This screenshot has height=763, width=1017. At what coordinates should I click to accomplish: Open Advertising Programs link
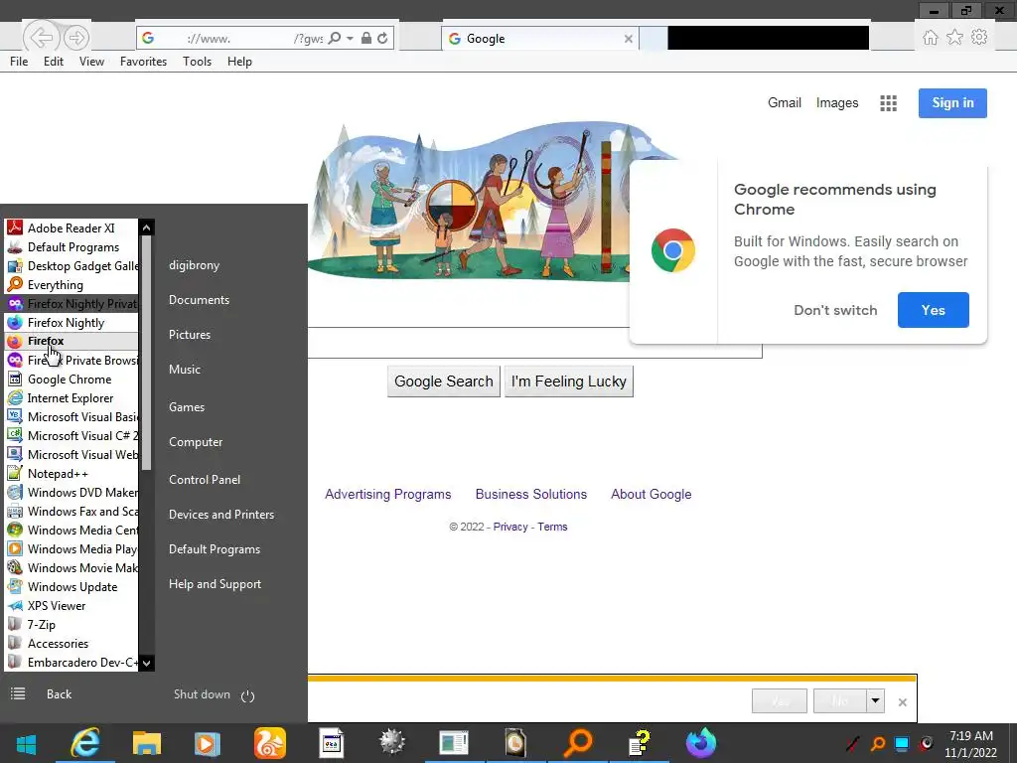tap(388, 494)
